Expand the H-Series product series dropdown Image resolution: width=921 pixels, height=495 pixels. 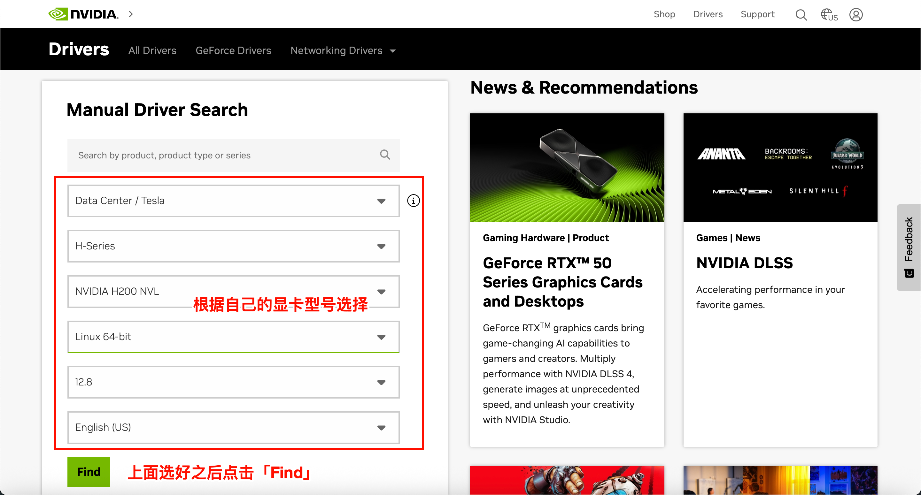(x=233, y=246)
